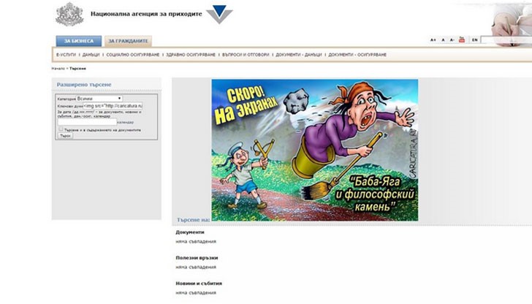Expand the Категория dropdown
532x304 pixels.
click(100, 98)
